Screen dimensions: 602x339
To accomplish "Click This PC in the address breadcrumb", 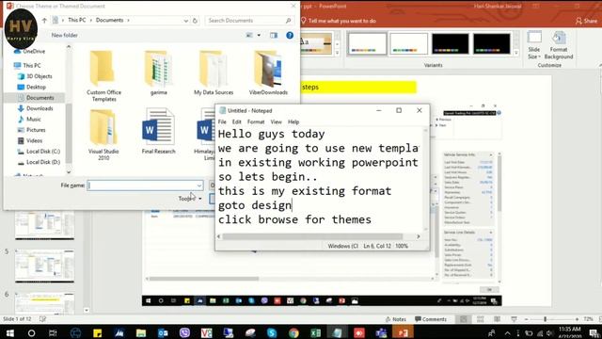I will (77, 20).
